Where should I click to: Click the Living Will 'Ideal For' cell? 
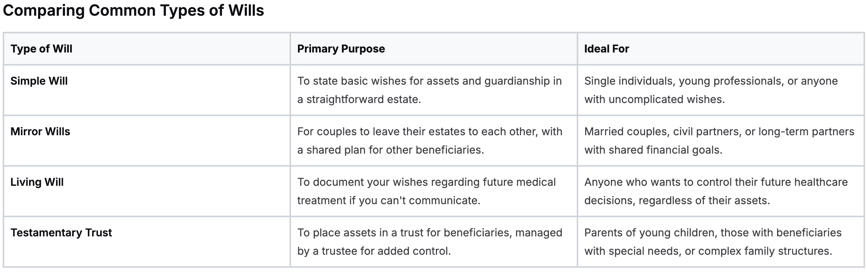716,191
